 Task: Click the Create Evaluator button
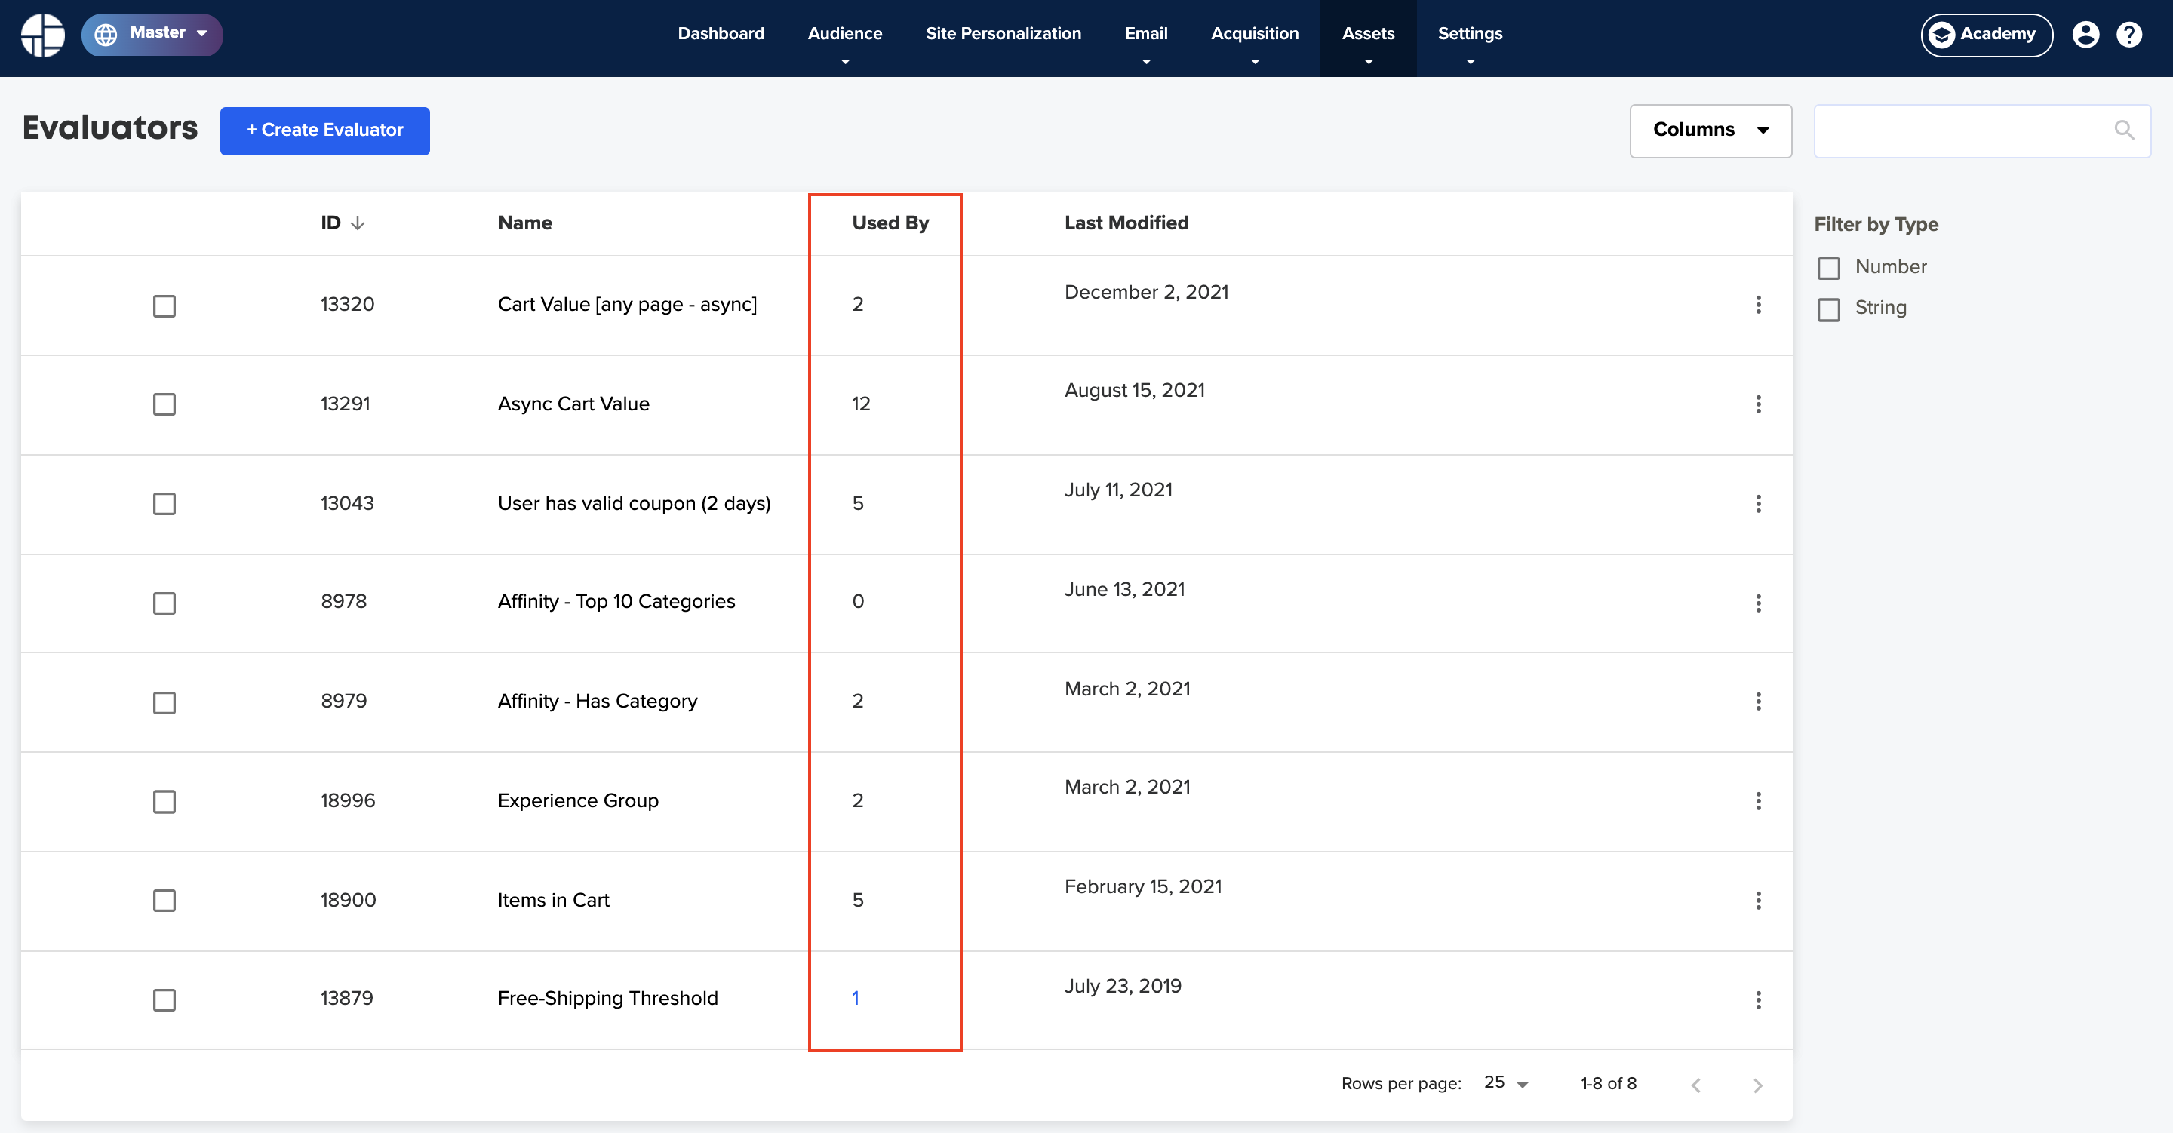pyautogui.click(x=324, y=130)
